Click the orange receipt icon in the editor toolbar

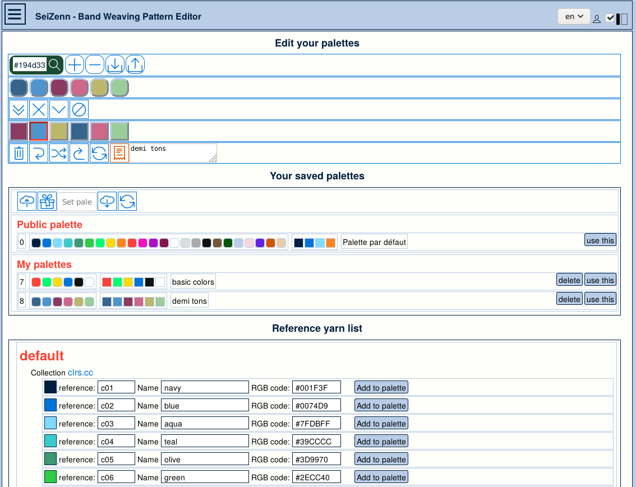[119, 152]
